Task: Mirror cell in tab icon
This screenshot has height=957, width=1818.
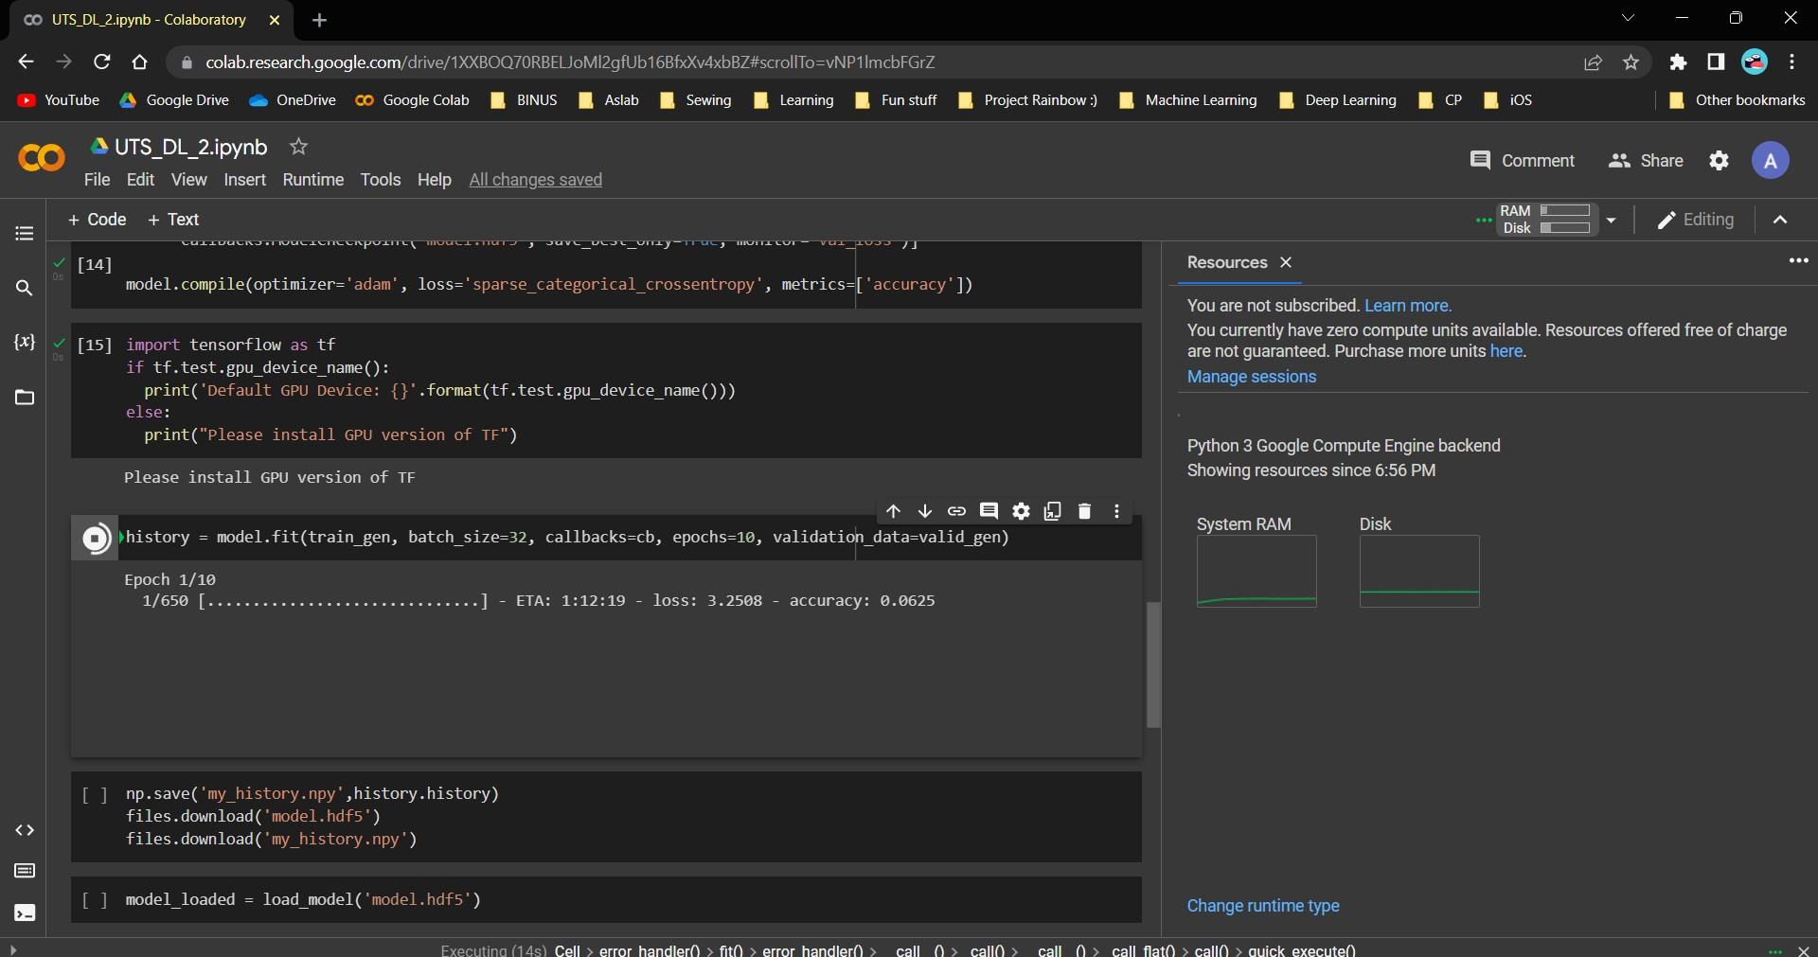Action: click(1052, 511)
